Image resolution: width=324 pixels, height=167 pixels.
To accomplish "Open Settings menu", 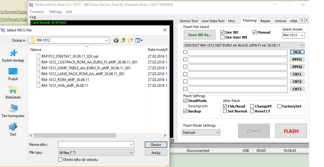I will [x=55, y=12].
